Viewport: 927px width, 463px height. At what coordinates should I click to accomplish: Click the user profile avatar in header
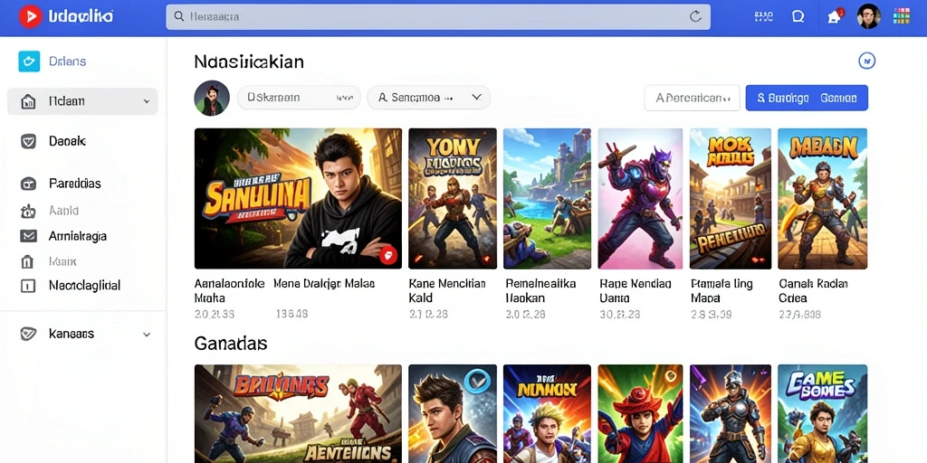(x=868, y=16)
